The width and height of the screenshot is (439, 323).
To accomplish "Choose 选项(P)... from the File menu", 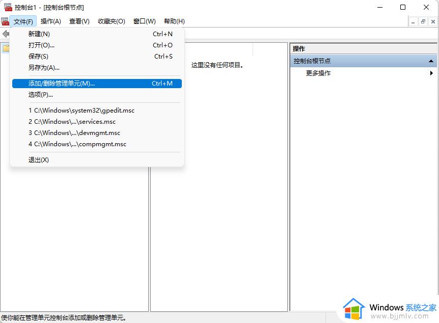I will coord(97,95).
